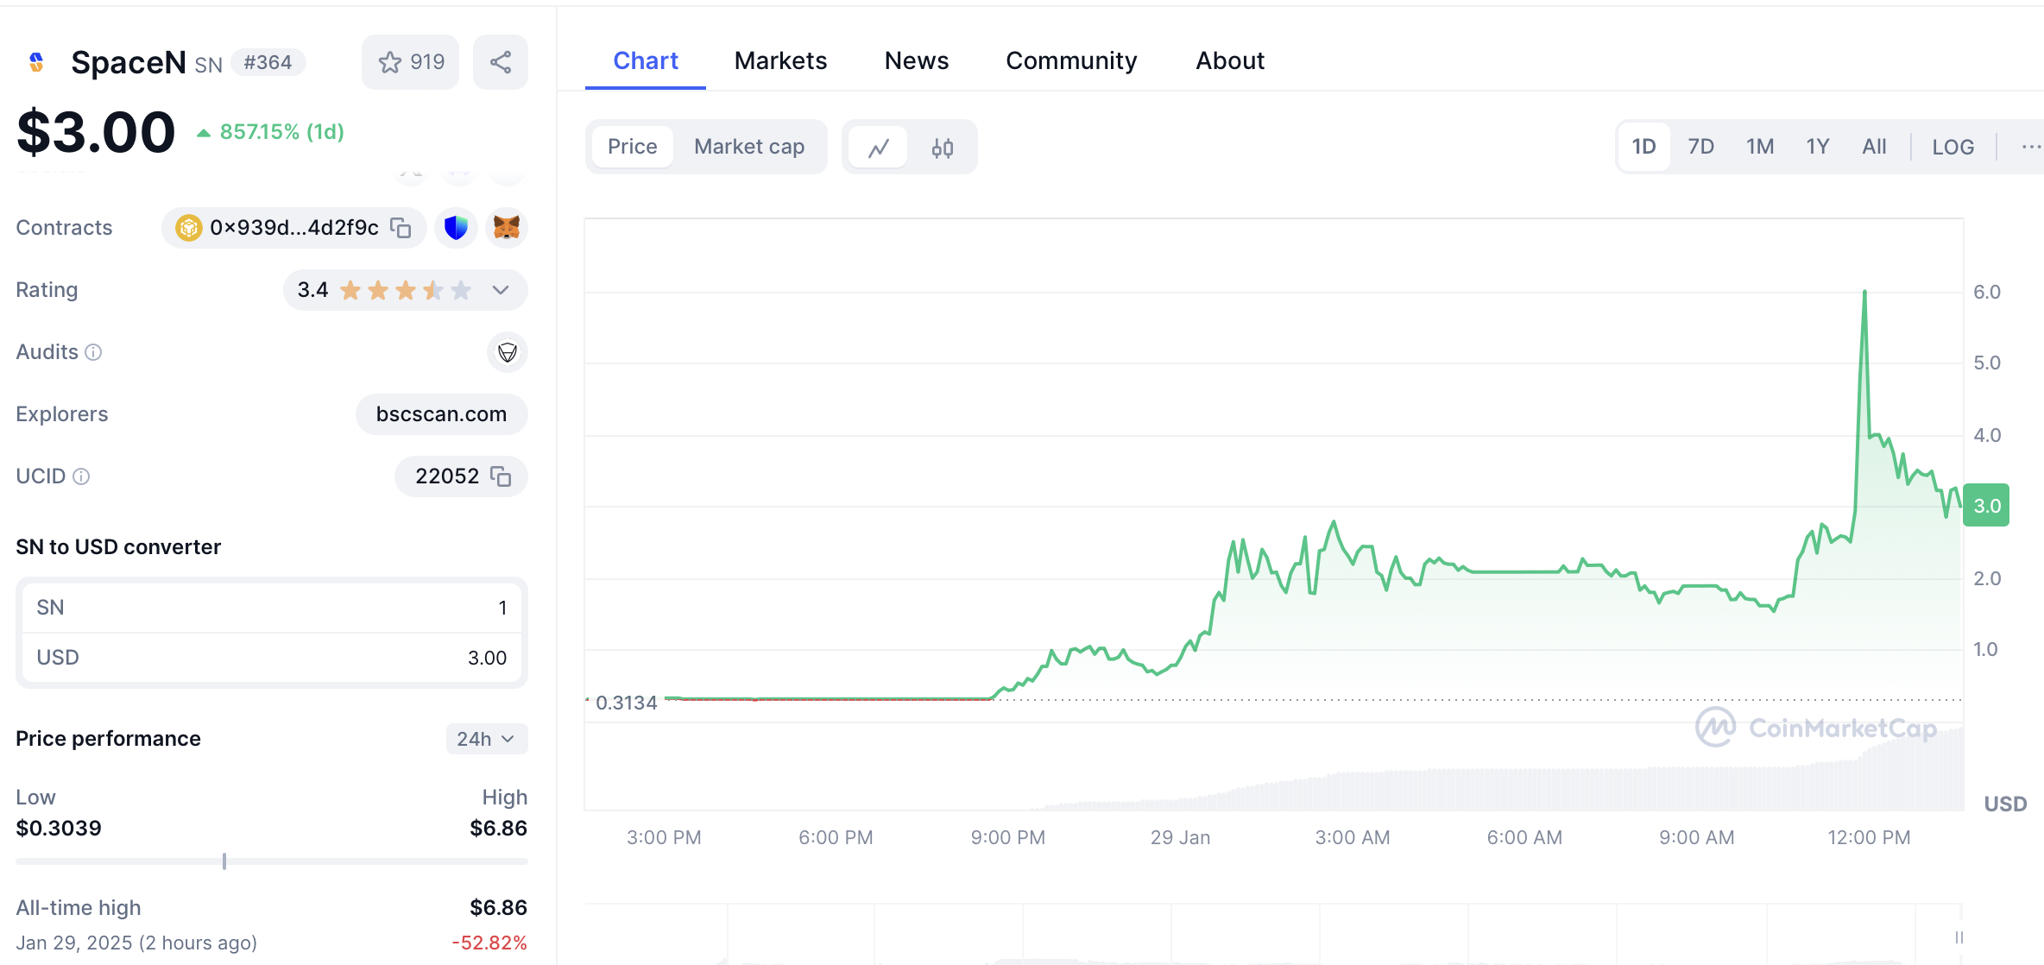Image resolution: width=2044 pixels, height=965 pixels.
Task: Open the Community tab
Action: [1071, 60]
